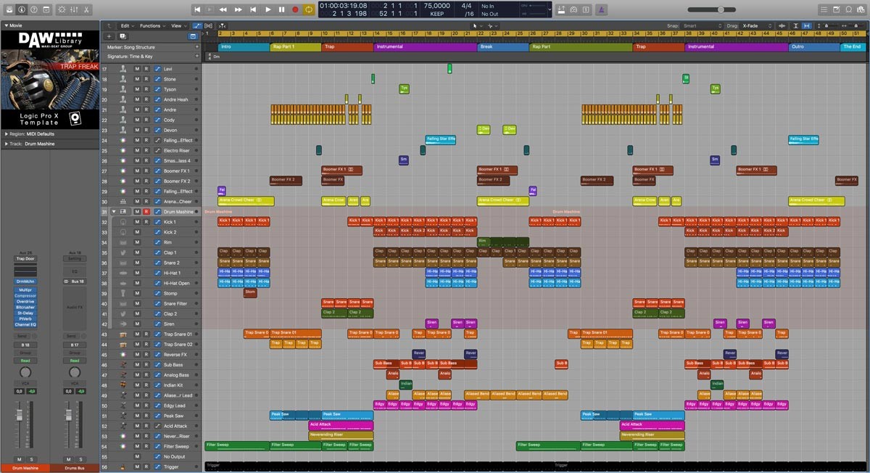Image resolution: width=870 pixels, height=473 pixels.
Task: Mute the Kick 1 track
Action: (x=138, y=222)
